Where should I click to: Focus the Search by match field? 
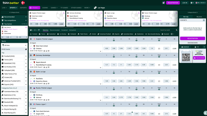167,30
